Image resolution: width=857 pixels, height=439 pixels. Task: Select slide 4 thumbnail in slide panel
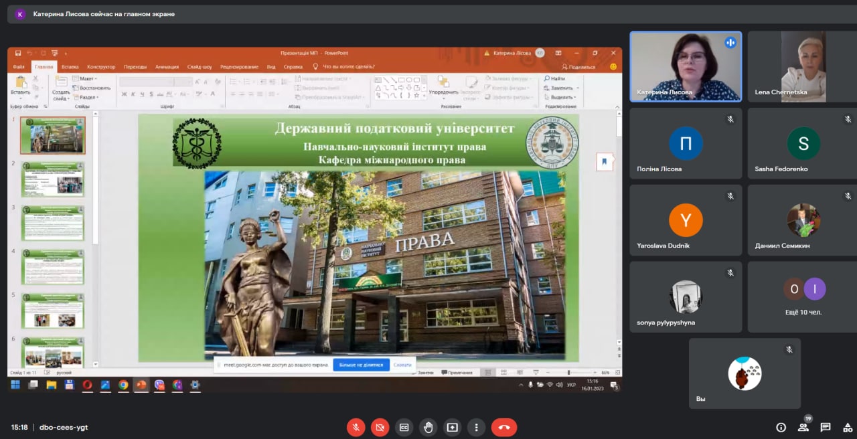pyautogui.click(x=53, y=267)
